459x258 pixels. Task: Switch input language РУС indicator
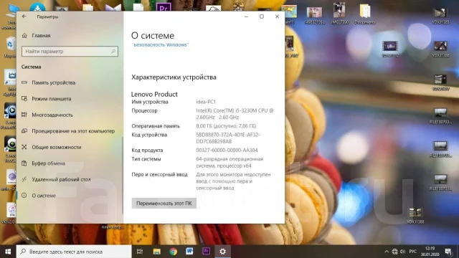[413, 252]
